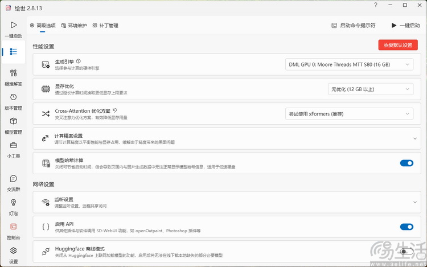This screenshot has height=267, width=427.
Task: Click the 启用 API row title
Action: coord(64,224)
